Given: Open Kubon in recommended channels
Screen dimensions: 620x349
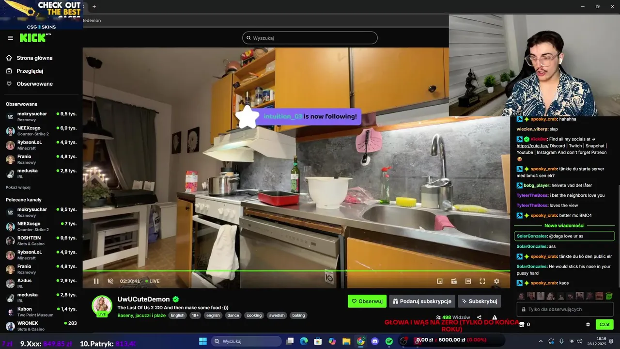Looking at the screenshot, I should tap(41, 312).
